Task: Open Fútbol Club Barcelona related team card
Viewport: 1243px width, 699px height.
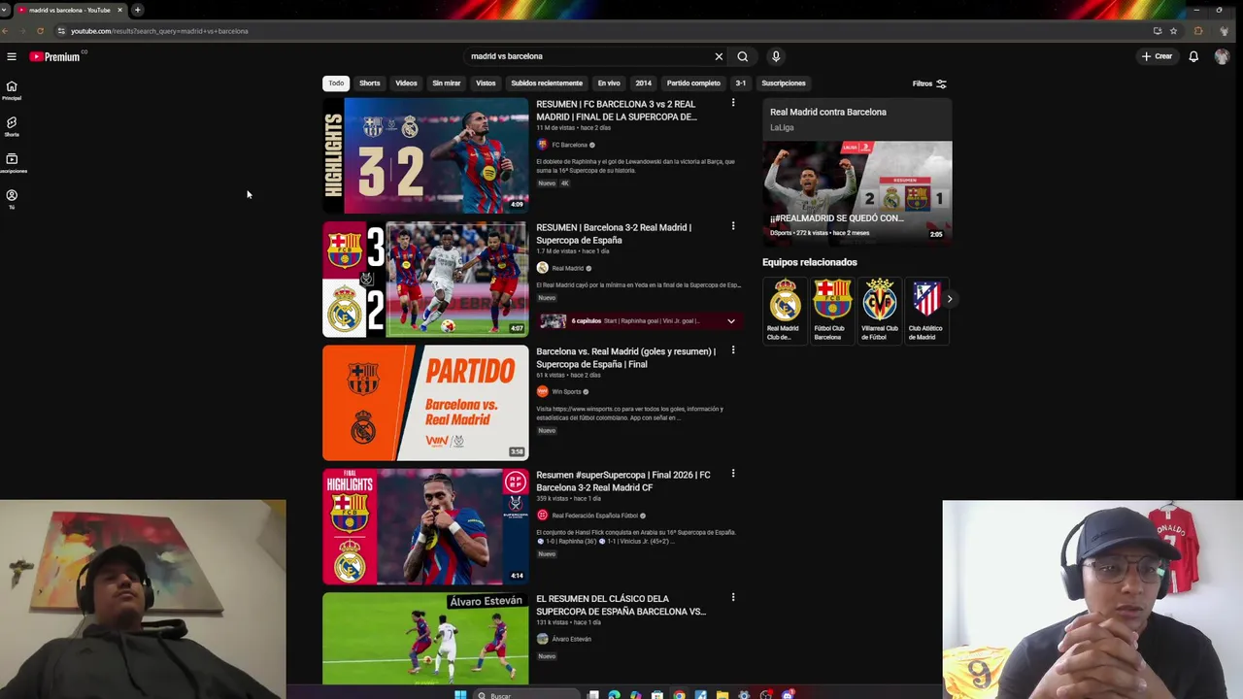Action: 831,310
